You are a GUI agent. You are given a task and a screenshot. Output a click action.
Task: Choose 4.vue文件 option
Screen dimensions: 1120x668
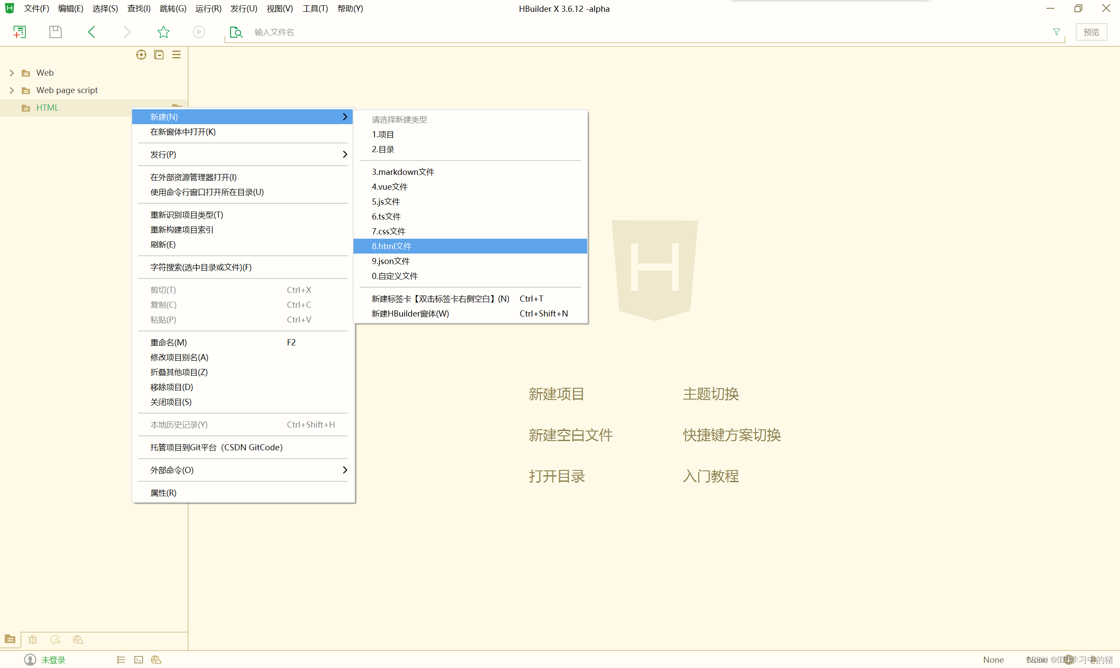pyautogui.click(x=470, y=187)
